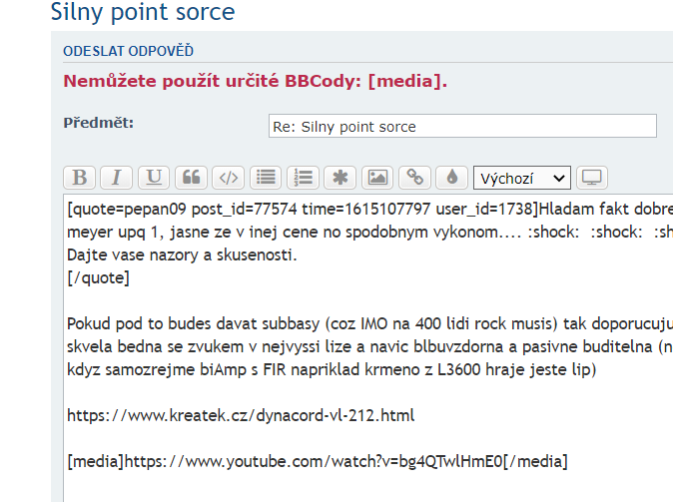This screenshot has height=502, width=673.
Task: Click the monitor icon in toolbar
Action: click(592, 178)
